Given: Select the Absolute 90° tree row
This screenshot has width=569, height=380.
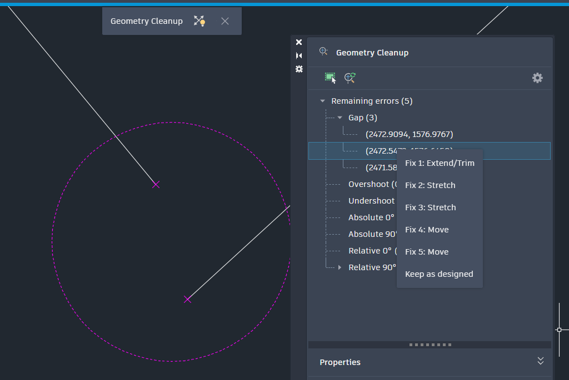Looking at the screenshot, I should coord(372,234).
